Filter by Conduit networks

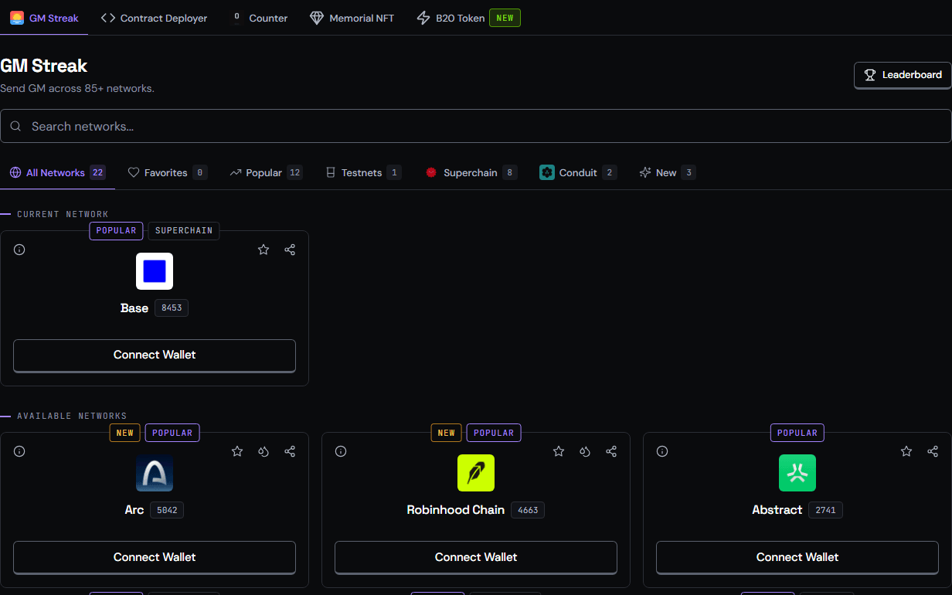(x=578, y=172)
